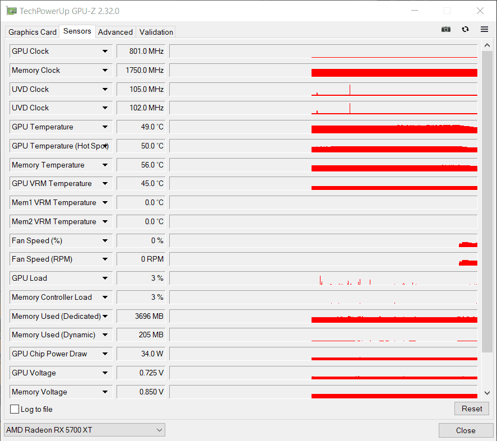The image size is (497, 441).
Task: Click the Fan Speed (%) history graph
Action: (323, 240)
